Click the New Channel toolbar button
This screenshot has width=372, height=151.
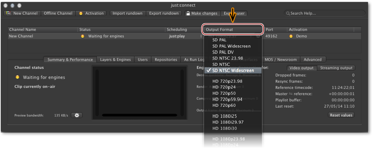click(x=22, y=13)
